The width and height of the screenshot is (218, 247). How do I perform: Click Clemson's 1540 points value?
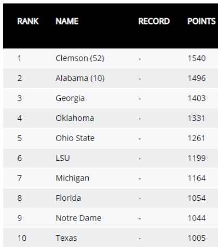197,58
